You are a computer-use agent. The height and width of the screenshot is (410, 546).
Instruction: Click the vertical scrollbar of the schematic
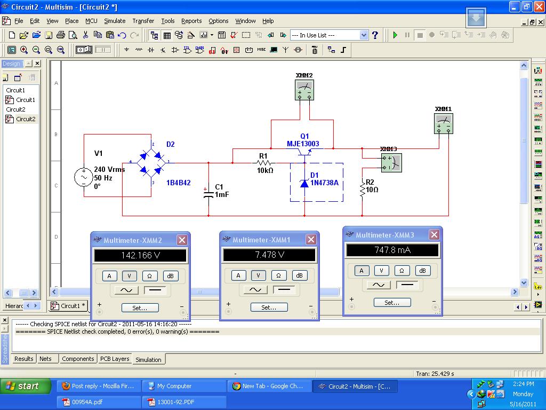click(x=524, y=139)
